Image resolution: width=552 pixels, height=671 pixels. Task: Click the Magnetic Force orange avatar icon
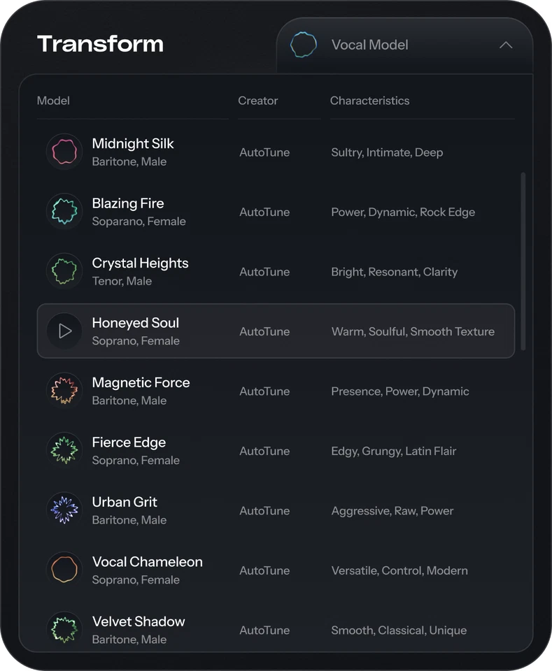click(64, 391)
